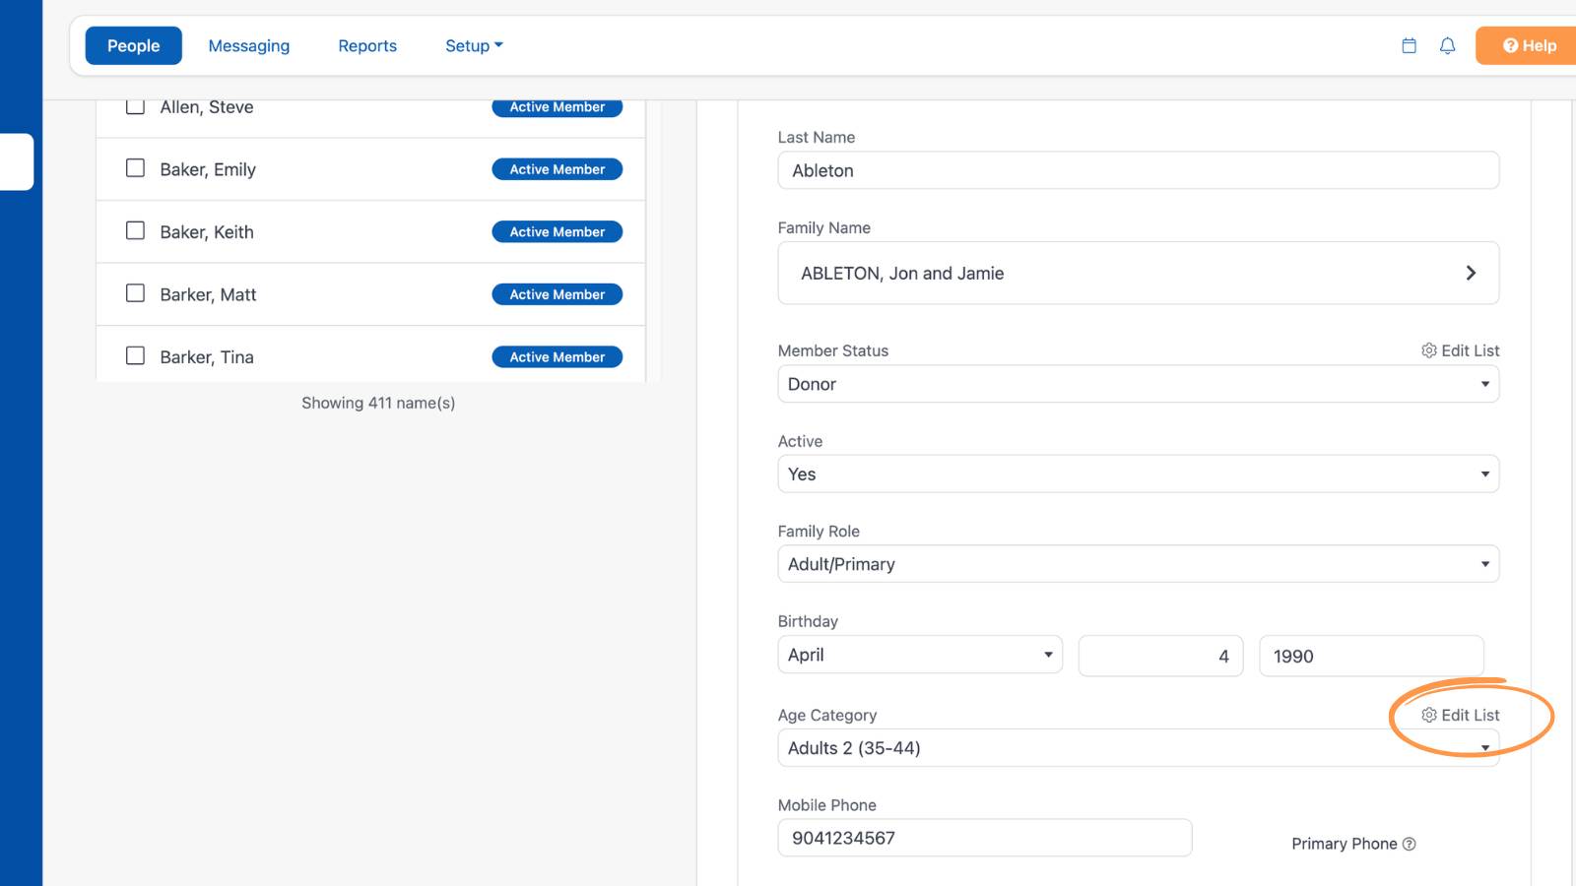This screenshot has width=1576, height=886.
Task: Tick the Baker, Emily checkbox
Action: (135, 168)
